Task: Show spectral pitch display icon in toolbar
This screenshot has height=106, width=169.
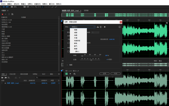Action: [x=28, y=7]
